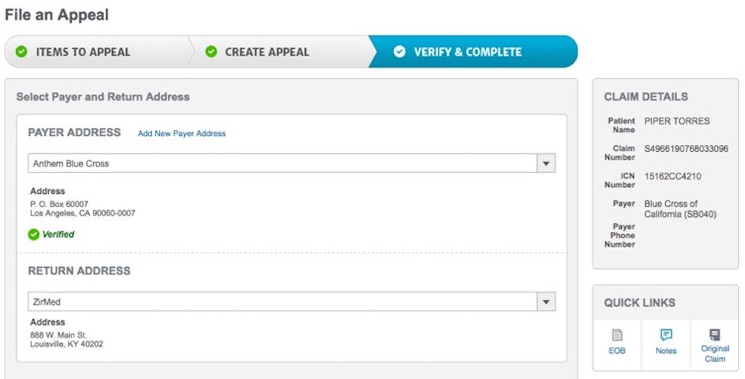Open the Notes speech-bubble icon
745x379 pixels.
666,335
